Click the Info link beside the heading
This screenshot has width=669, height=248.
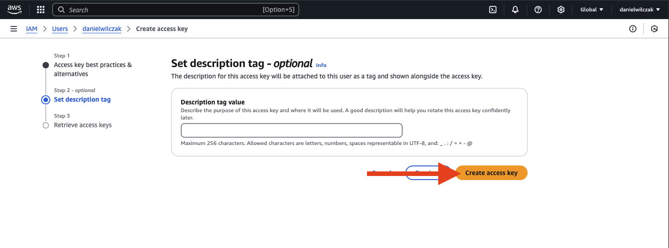click(321, 65)
